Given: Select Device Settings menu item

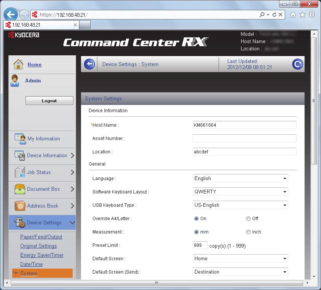Looking at the screenshot, I should point(44,222).
